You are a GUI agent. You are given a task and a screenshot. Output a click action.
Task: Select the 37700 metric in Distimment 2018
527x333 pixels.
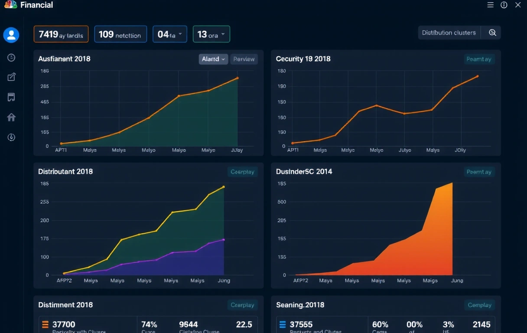point(64,324)
